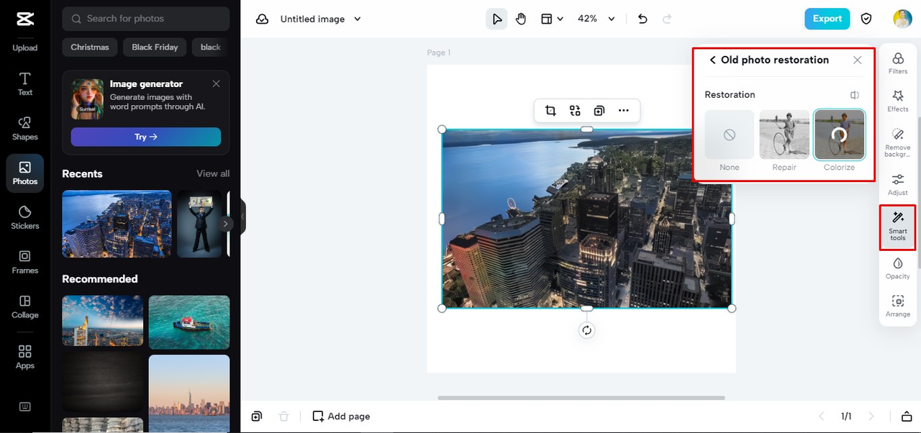921x433 pixels.
Task: Open the Arrange tool
Action: (898, 306)
